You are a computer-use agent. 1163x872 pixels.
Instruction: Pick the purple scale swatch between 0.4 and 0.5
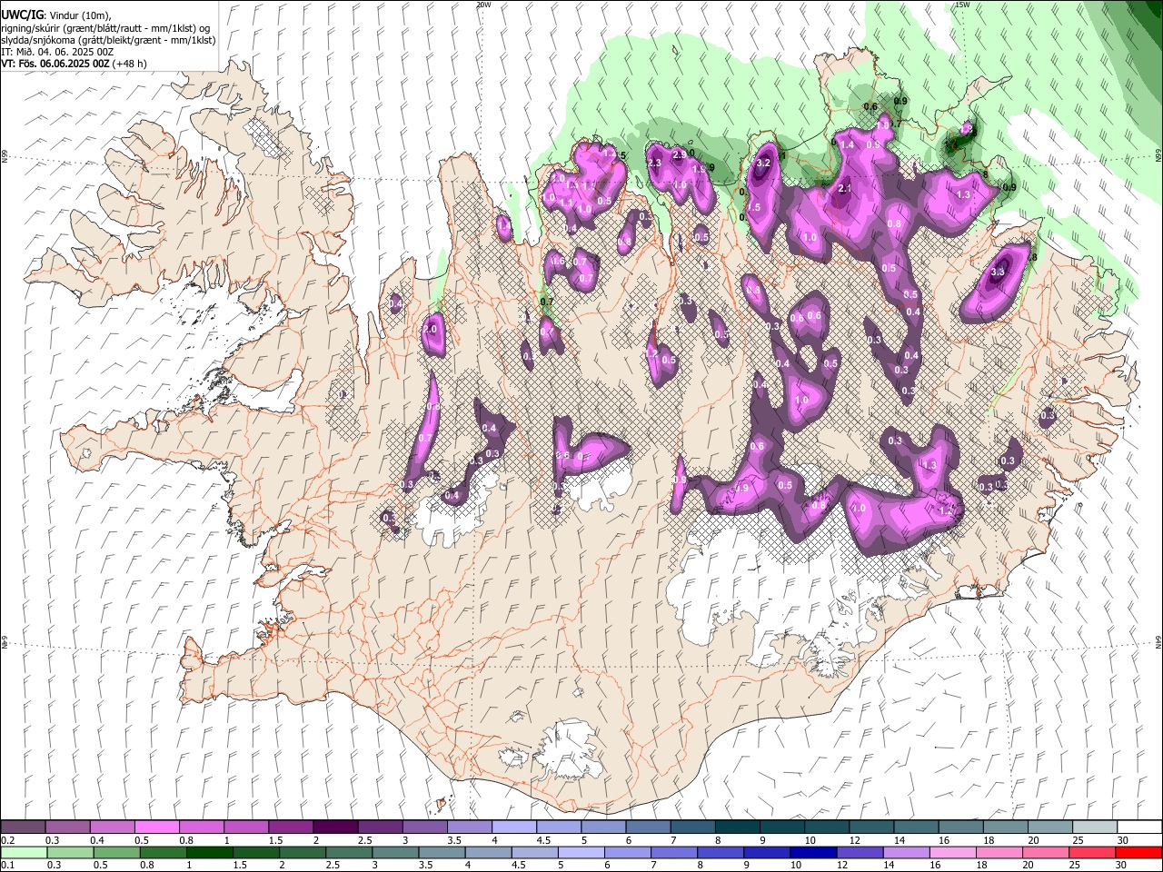coord(113,827)
